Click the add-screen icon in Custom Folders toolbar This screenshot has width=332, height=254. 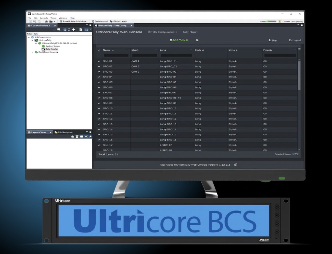(x=59, y=30)
